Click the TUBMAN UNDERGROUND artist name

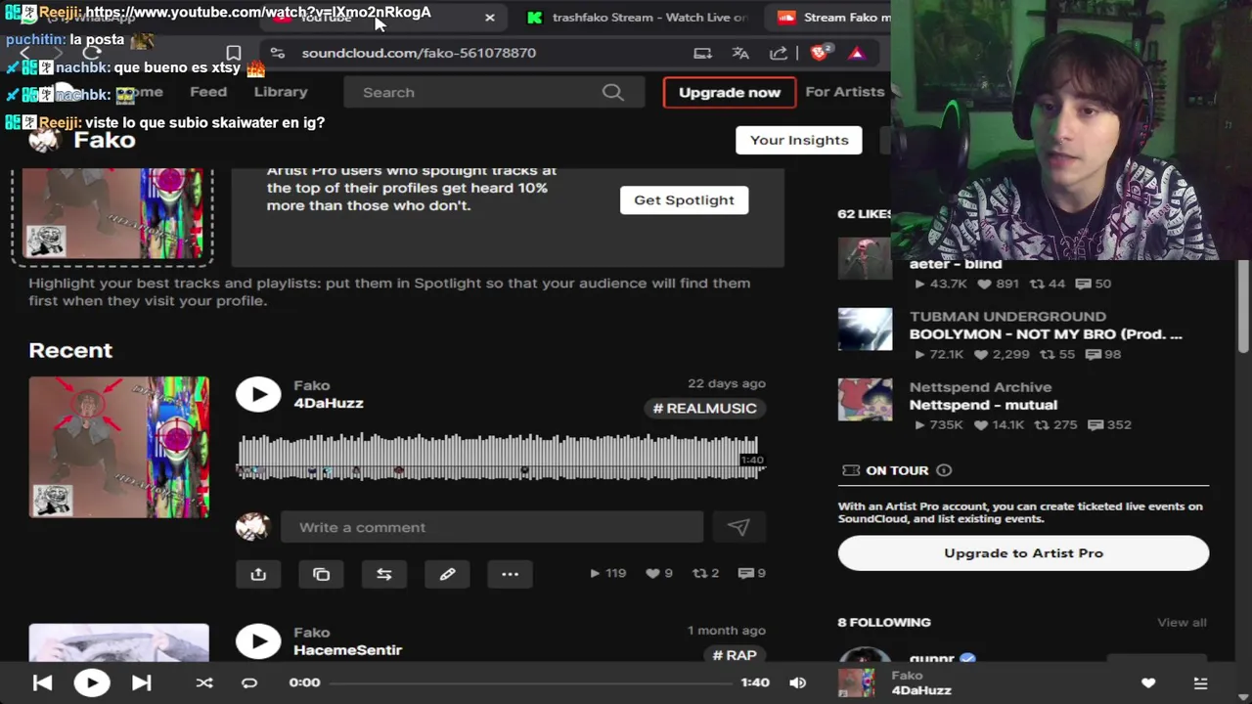point(1007,317)
